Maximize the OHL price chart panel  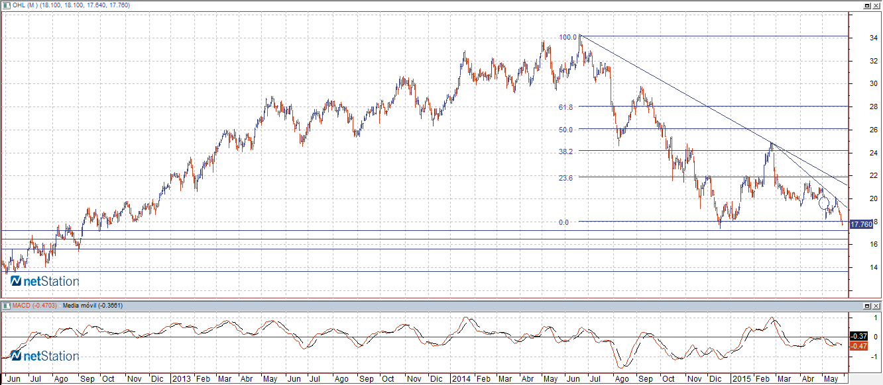867,5
